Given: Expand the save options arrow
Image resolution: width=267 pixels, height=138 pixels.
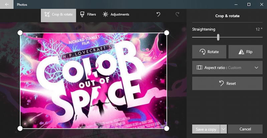Looking at the screenshot, I should point(223,129).
